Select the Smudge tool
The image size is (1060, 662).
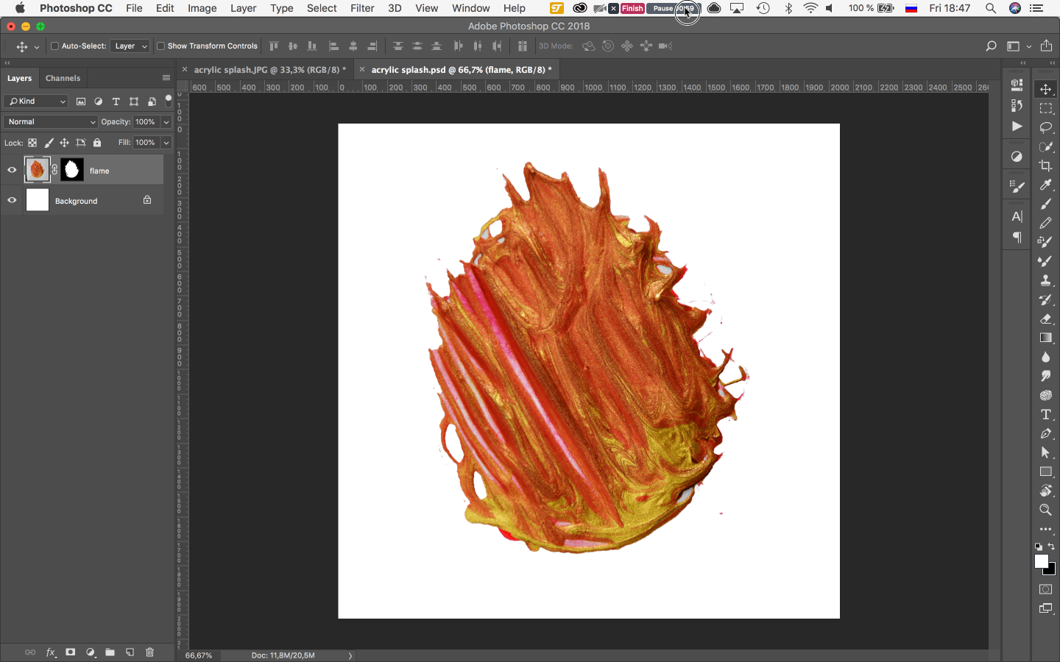[1045, 376]
